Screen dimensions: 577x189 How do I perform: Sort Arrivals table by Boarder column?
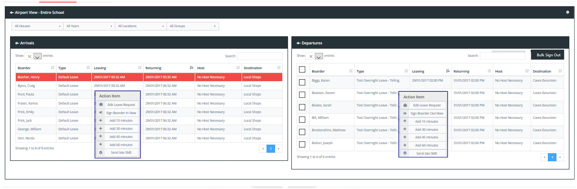point(36,68)
